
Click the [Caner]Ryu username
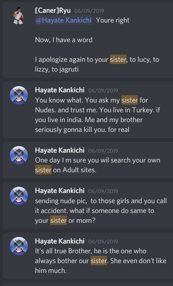click(x=53, y=11)
